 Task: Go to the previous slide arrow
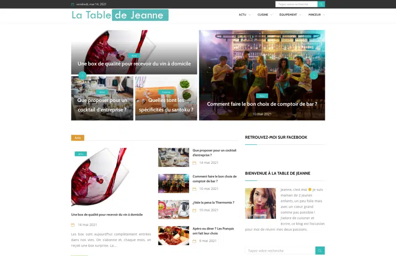point(82,75)
